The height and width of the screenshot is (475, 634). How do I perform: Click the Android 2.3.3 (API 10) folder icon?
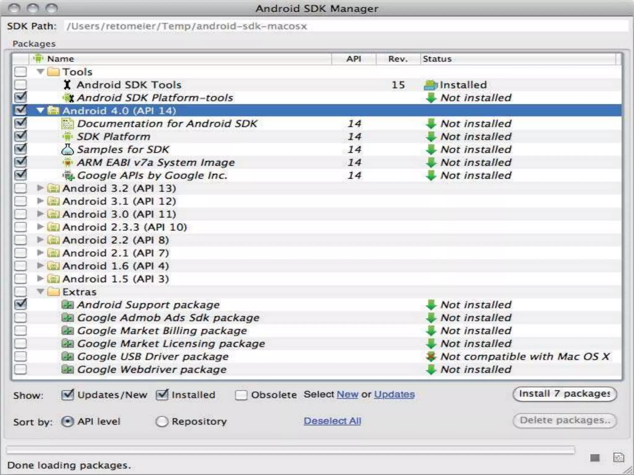[53, 227]
